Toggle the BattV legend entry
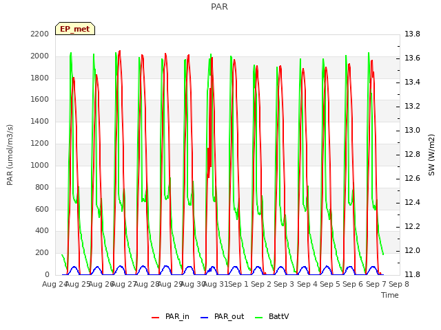Screen dimensions: 441x330 click(271, 317)
